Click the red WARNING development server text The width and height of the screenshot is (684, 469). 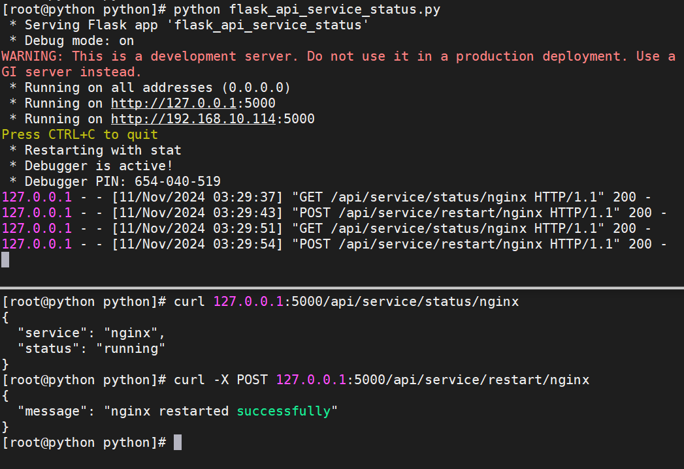click(x=338, y=57)
